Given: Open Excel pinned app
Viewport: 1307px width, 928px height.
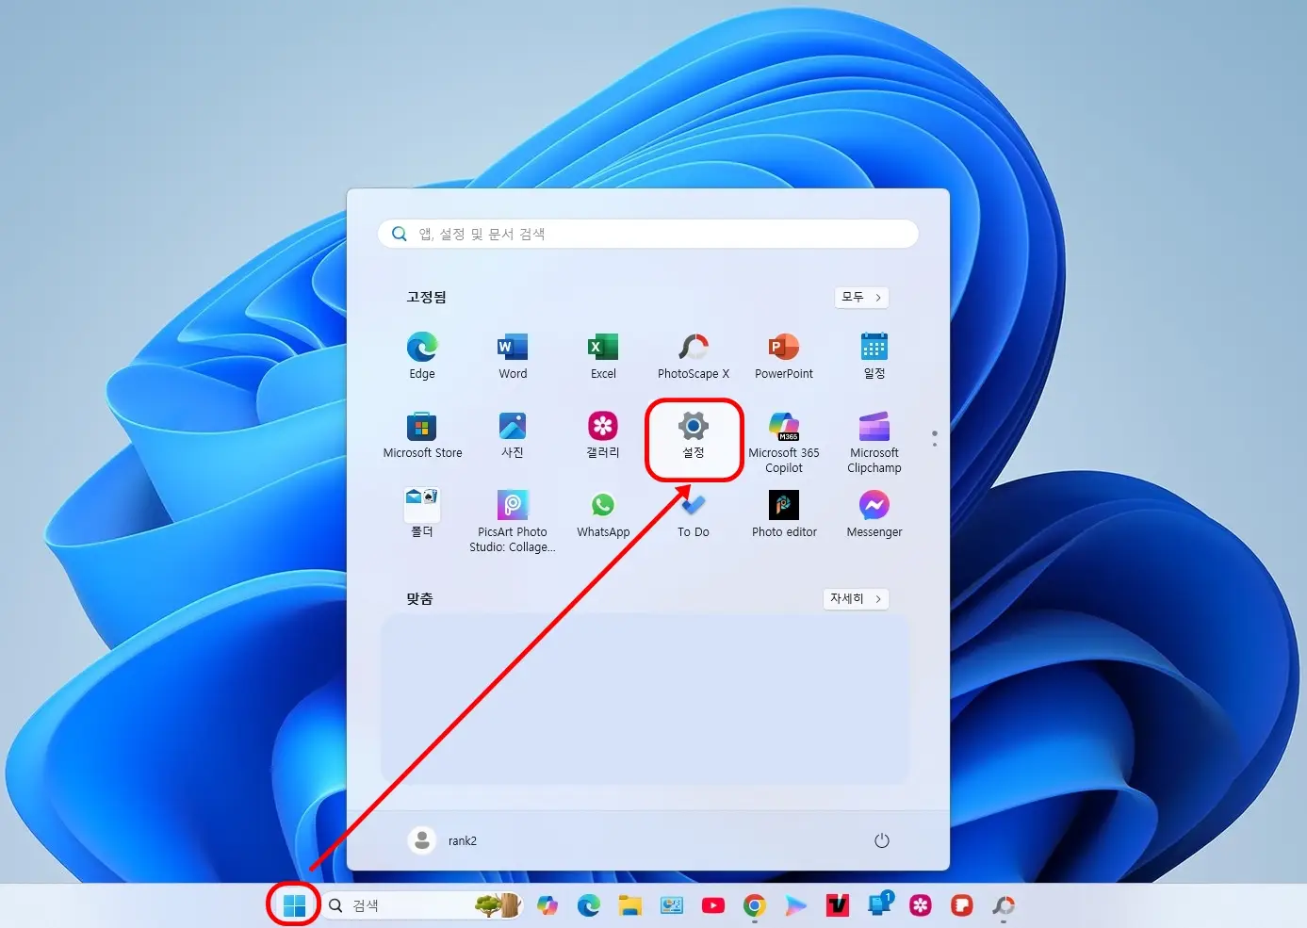Looking at the screenshot, I should (x=603, y=355).
